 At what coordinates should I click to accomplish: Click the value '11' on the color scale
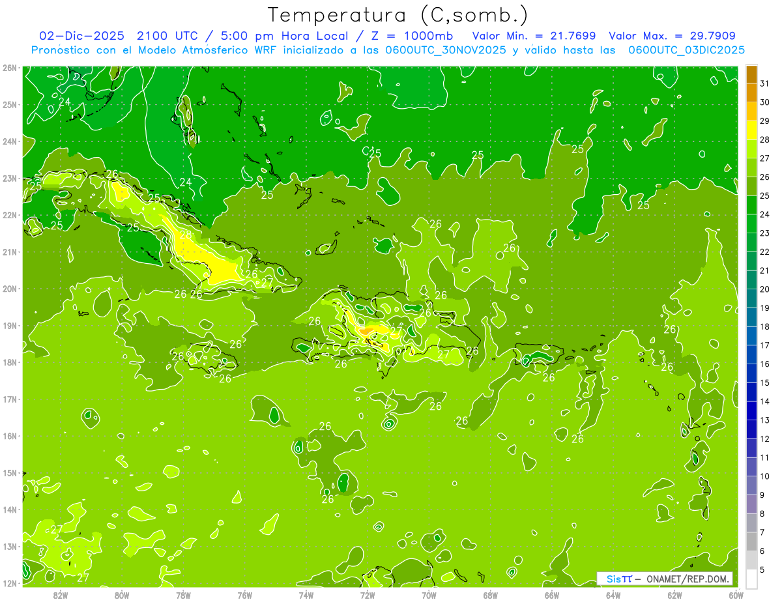pos(764,457)
